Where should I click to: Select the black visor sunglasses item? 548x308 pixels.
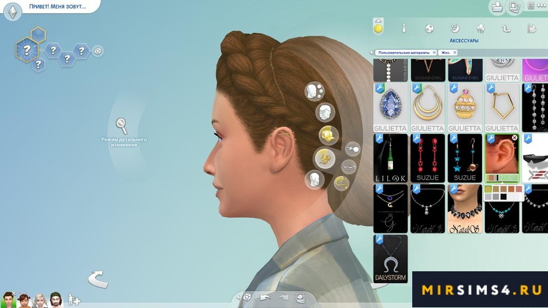(536, 158)
